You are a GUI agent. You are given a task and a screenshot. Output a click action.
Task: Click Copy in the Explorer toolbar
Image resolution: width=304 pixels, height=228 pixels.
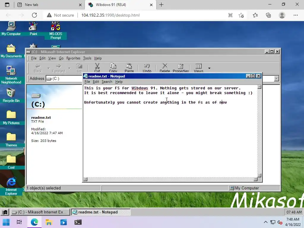tap(113, 68)
